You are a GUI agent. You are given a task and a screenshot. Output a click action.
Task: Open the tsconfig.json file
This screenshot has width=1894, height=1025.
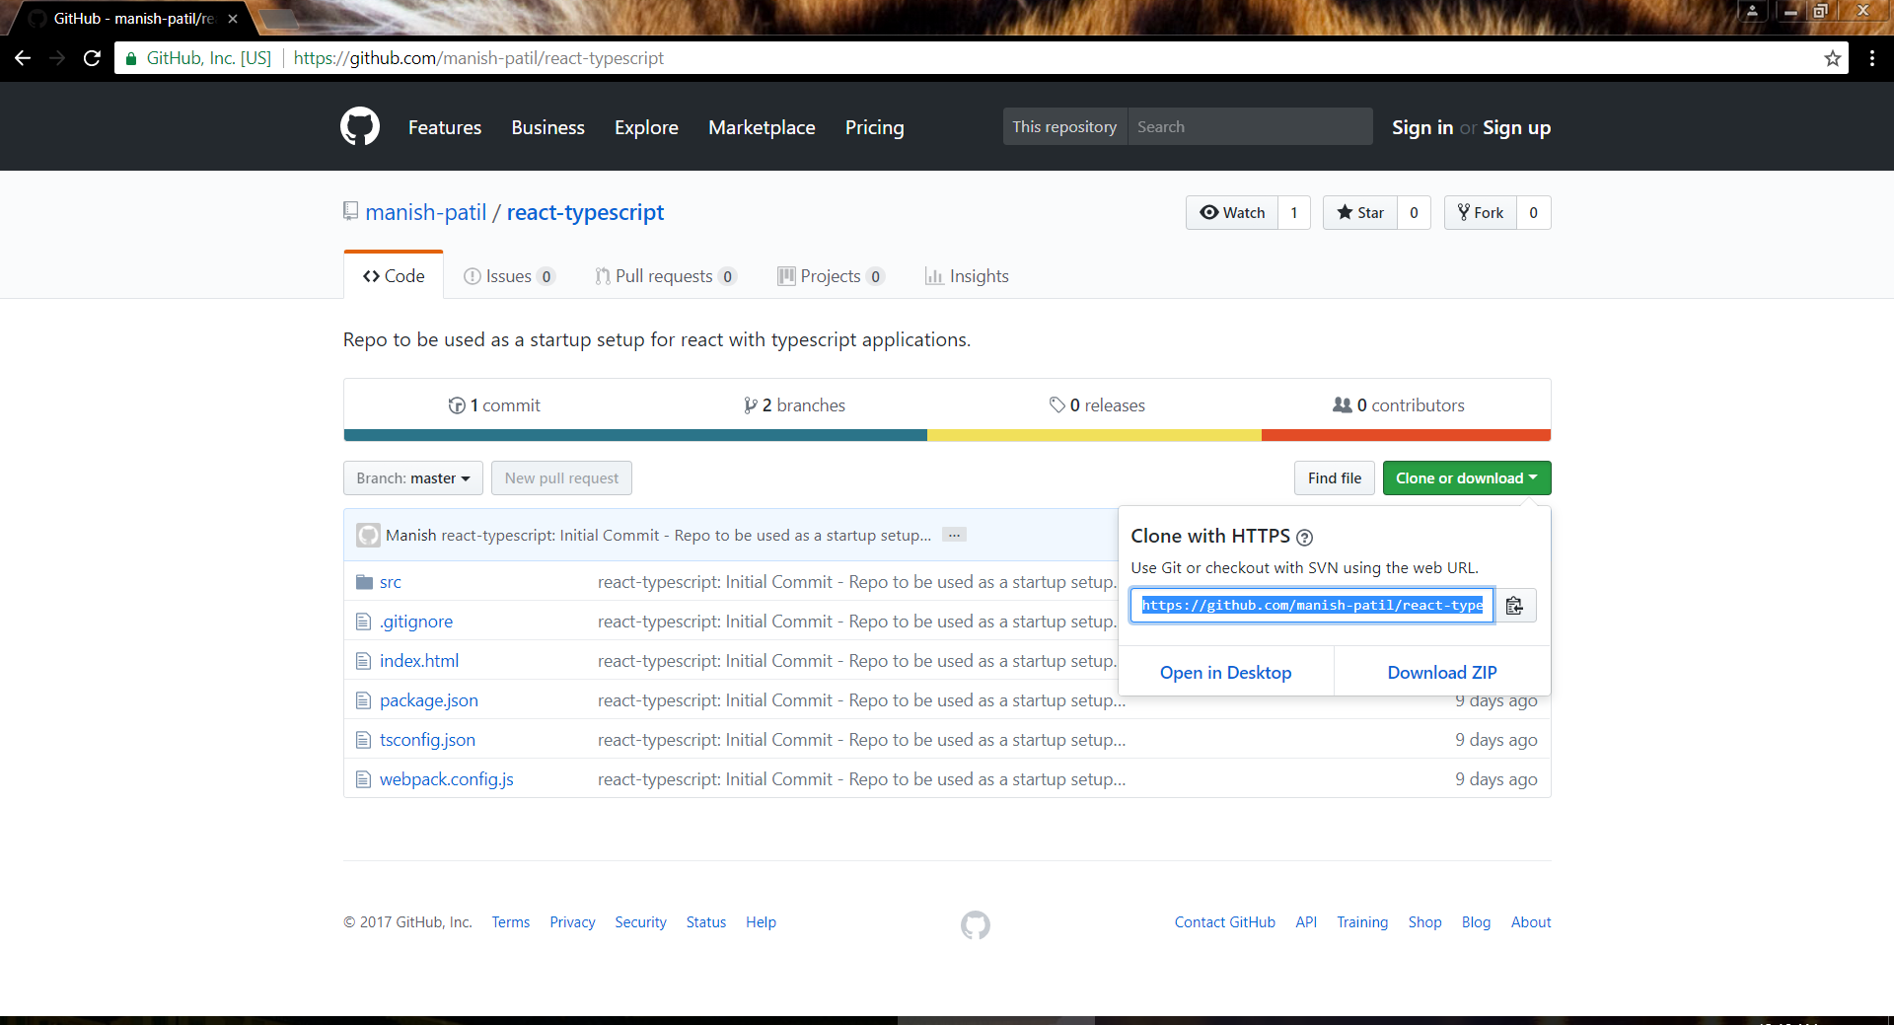(427, 740)
